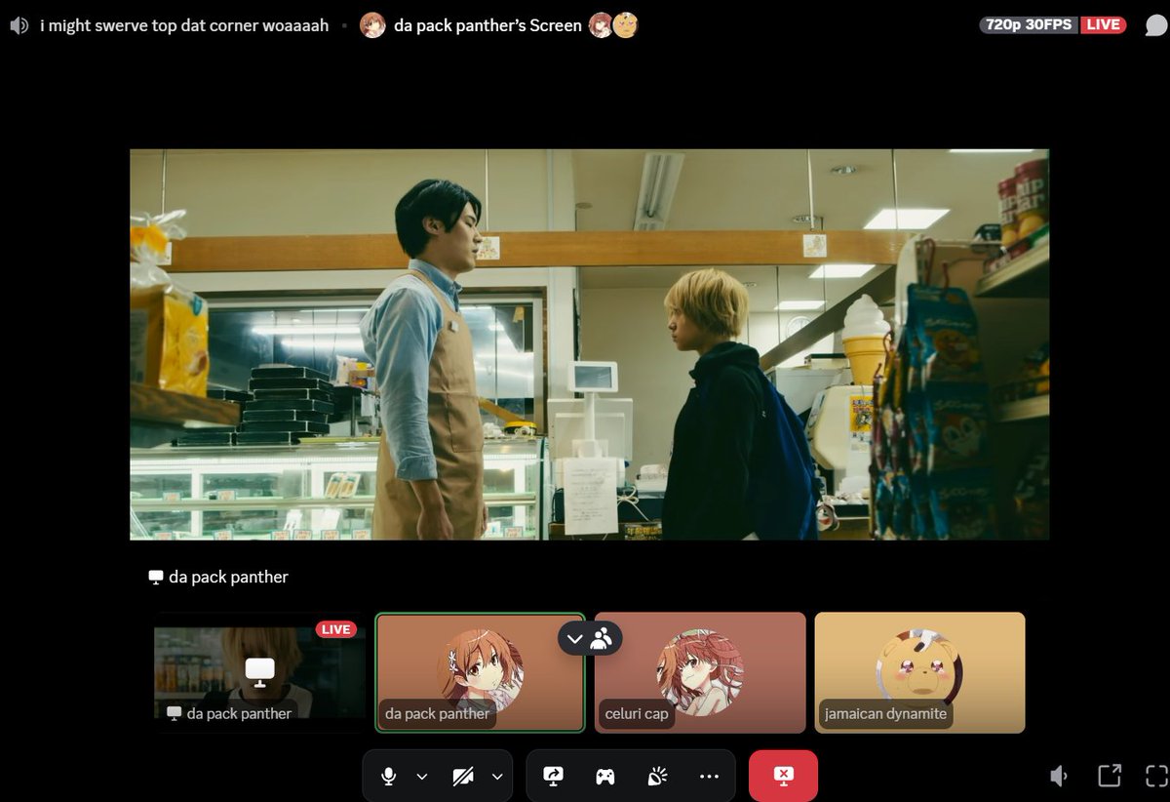Pop out the stream window
Image resolution: width=1170 pixels, height=802 pixels.
coord(1110,776)
